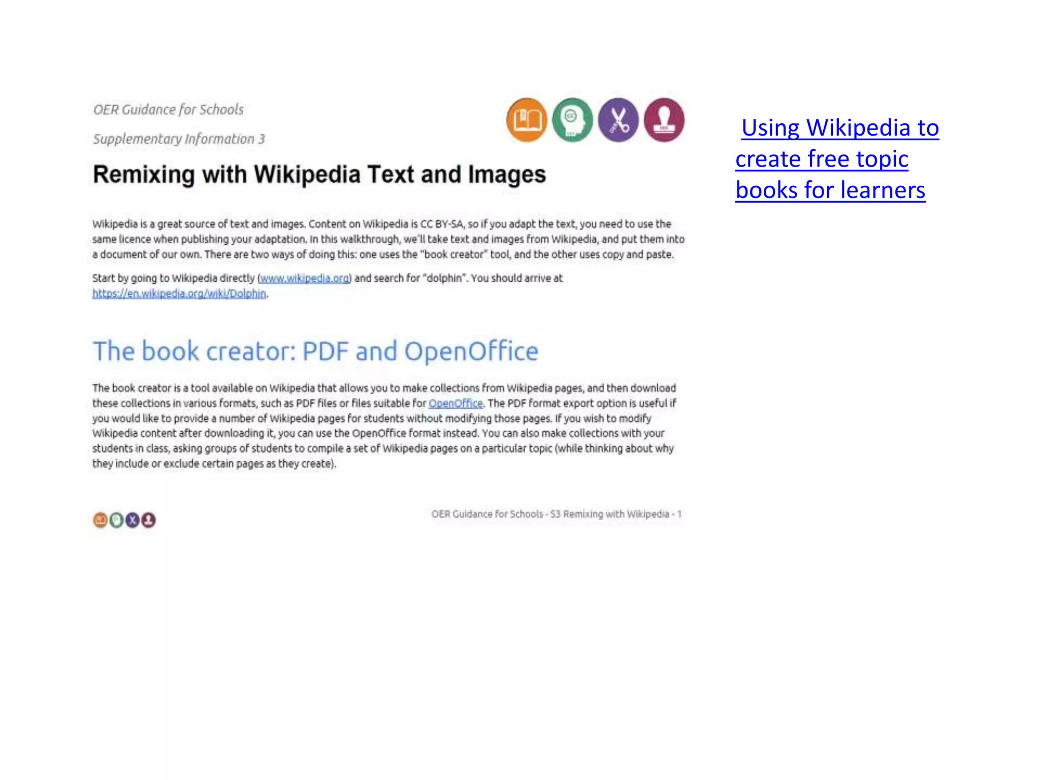The height and width of the screenshot is (780, 1040).
Task: Click the purple scissors remix icon
Action: pyautogui.click(x=618, y=120)
